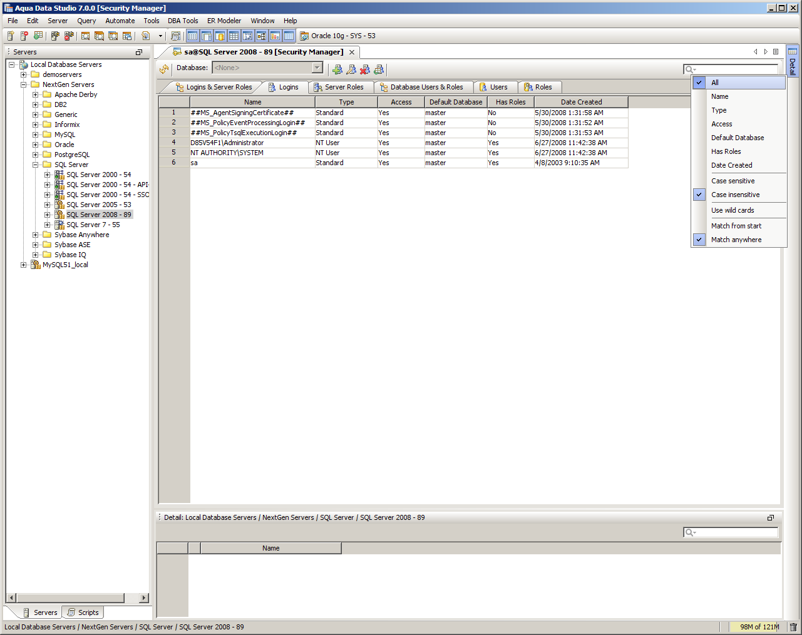802x635 pixels.
Task: Select Case insensitive search option
Action: [739, 195]
